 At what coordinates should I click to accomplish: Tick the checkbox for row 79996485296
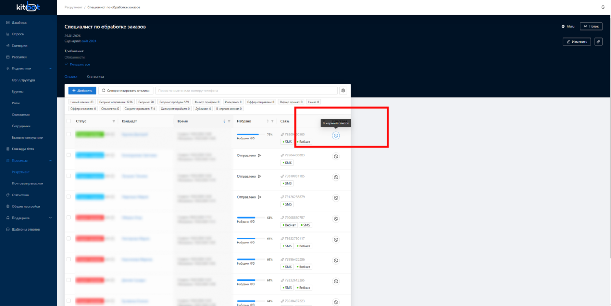click(68, 259)
